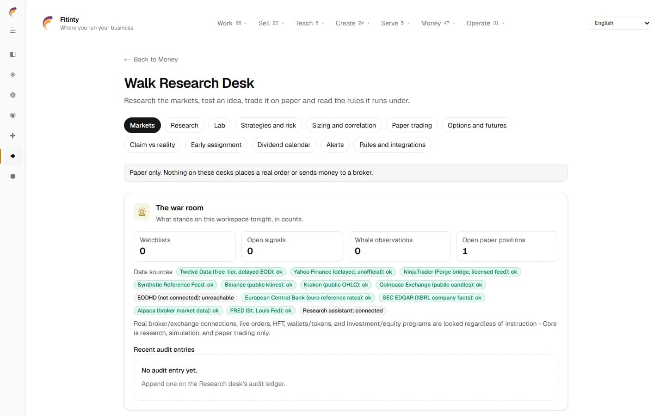Click the Open paper positions card
Screen dimensions: 666x416
507,246
